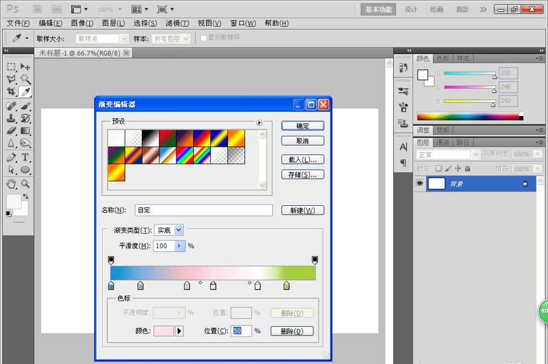Choose the Hand tool
The height and width of the screenshot is (364, 548).
tap(11, 184)
